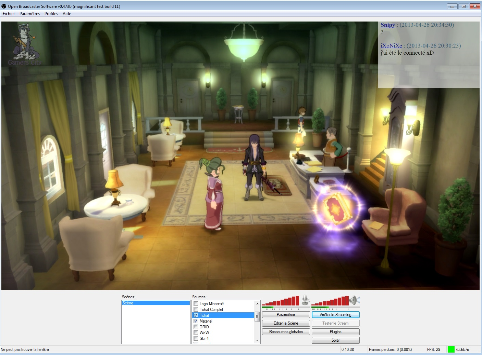Open the Paramètres menu
This screenshot has width=482, height=355.
point(29,14)
